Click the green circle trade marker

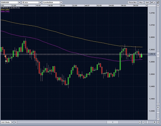[x=6, y=61]
